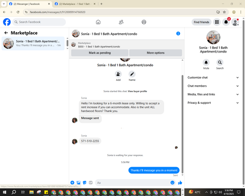Add people to the chat
Viewport: 245px width, 196px height.
point(118,74)
